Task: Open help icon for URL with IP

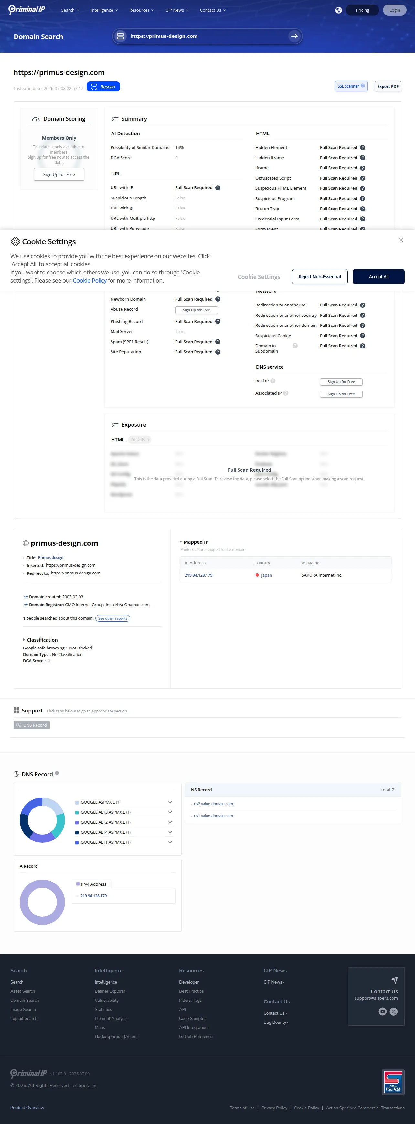Action: 217,187
